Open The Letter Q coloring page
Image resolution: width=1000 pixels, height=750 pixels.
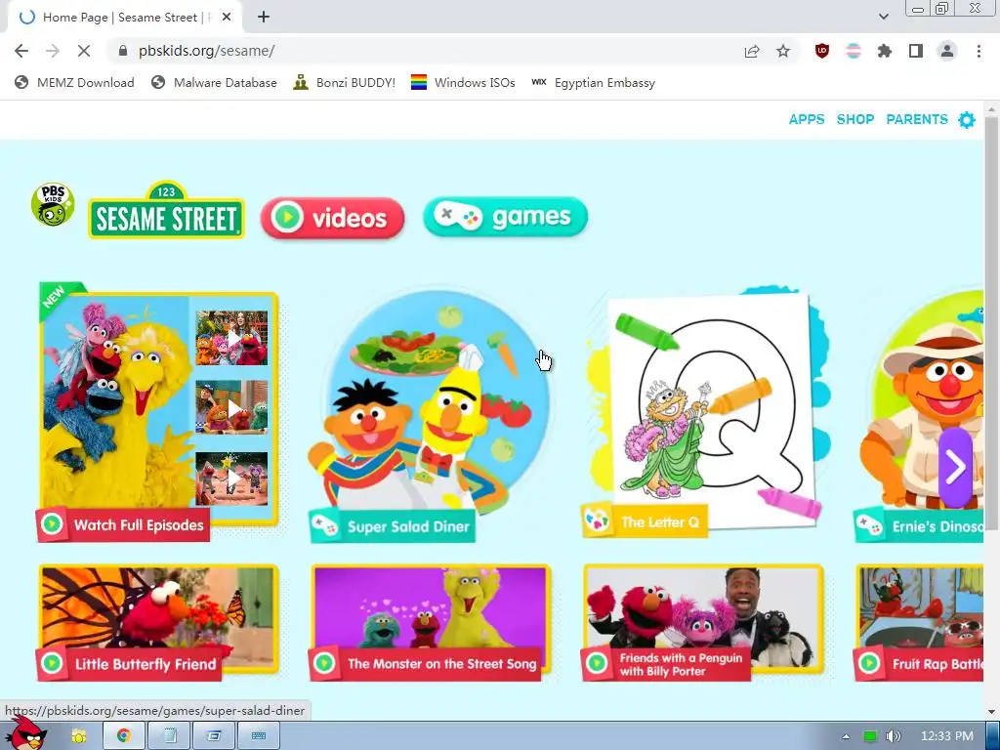tap(707, 411)
